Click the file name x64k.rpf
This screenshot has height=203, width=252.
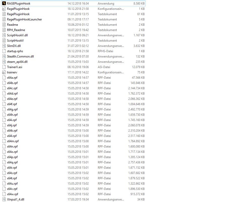[12, 131]
